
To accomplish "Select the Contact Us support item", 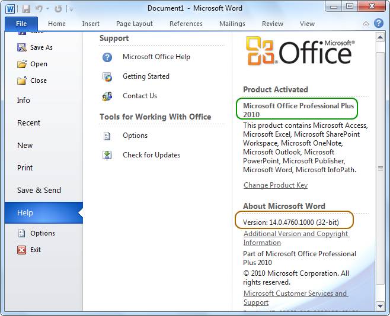I will point(139,96).
